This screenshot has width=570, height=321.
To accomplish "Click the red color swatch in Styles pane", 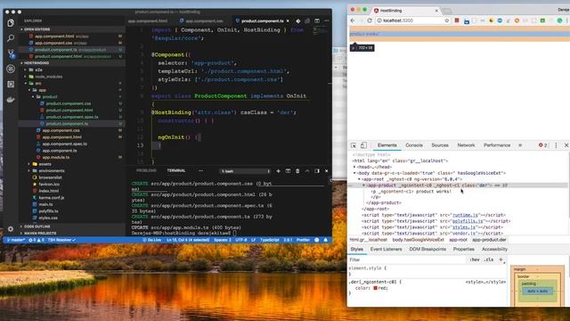I will tap(375, 288).
